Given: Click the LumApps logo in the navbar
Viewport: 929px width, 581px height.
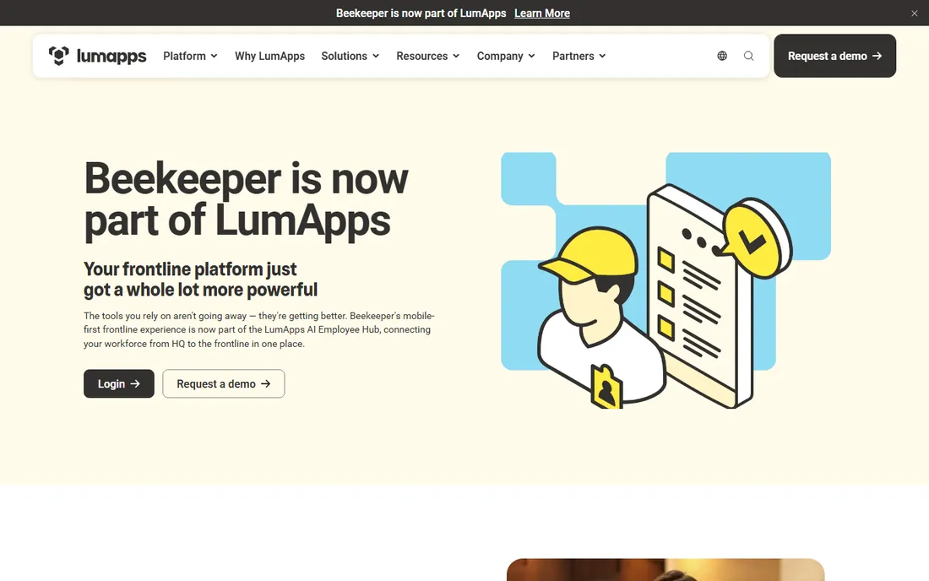Looking at the screenshot, I should click(x=97, y=56).
